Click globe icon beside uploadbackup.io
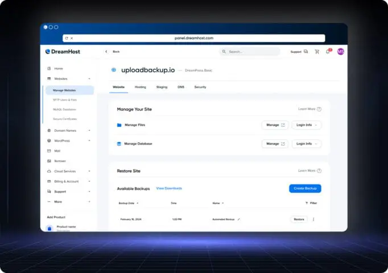 (x=114, y=70)
